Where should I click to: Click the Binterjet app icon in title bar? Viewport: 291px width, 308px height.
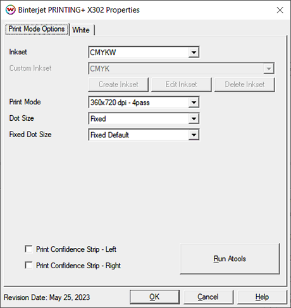(10, 10)
